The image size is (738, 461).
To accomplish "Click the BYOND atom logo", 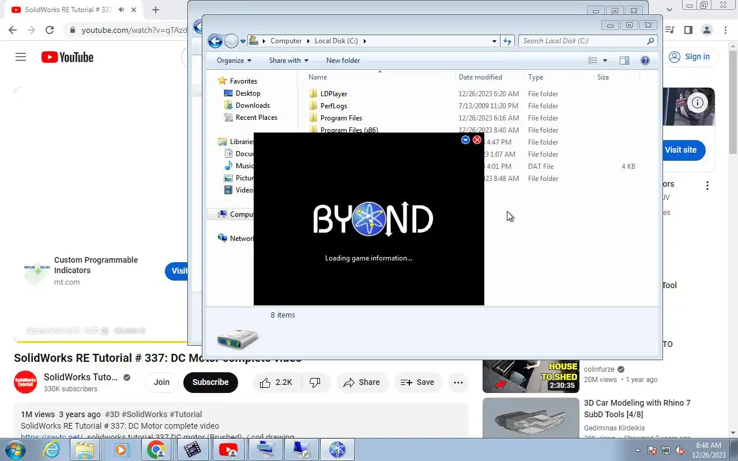I will coord(369,219).
